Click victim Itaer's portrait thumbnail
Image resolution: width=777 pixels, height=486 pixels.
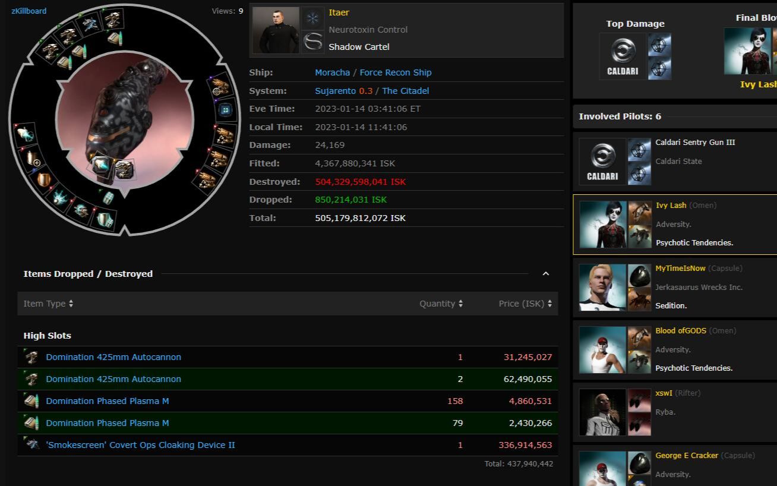click(276, 30)
